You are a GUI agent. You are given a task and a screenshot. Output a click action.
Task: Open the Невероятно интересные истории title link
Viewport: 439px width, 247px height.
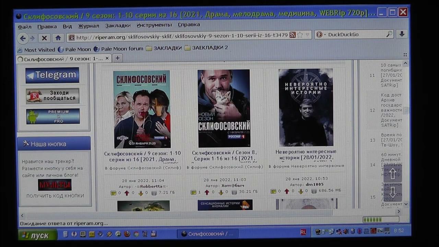306,154
